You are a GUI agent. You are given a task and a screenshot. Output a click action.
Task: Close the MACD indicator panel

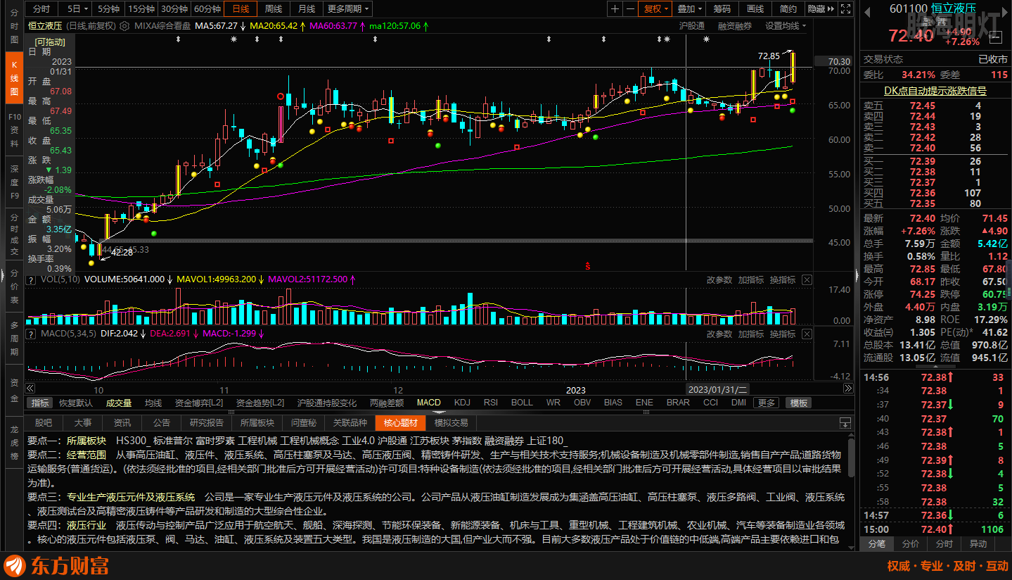(807, 334)
